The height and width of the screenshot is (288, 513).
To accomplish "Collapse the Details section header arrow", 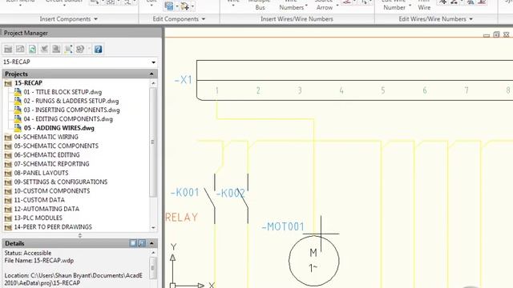I will (x=151, y=243).
